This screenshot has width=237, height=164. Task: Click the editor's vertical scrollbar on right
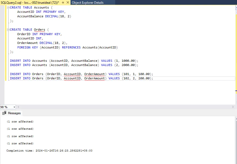(236, 53)
